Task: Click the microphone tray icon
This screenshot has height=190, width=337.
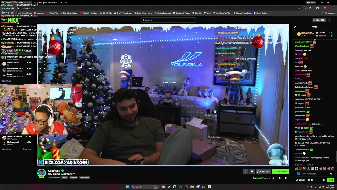Action: 315,187
